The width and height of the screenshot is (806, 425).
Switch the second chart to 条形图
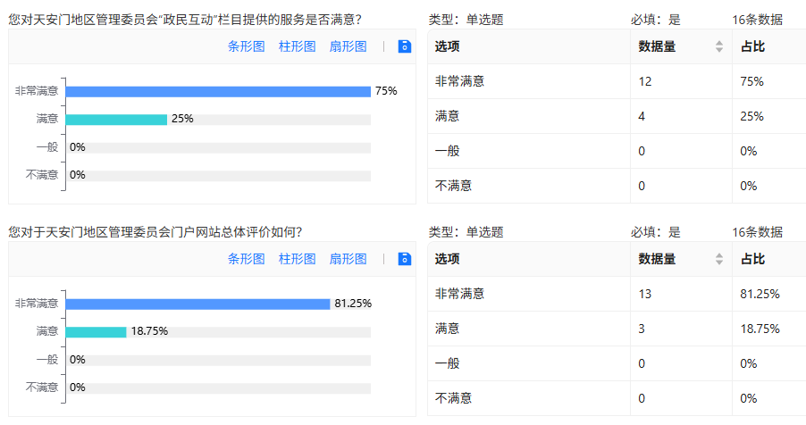pyautogui.click(x=247, y=259)
